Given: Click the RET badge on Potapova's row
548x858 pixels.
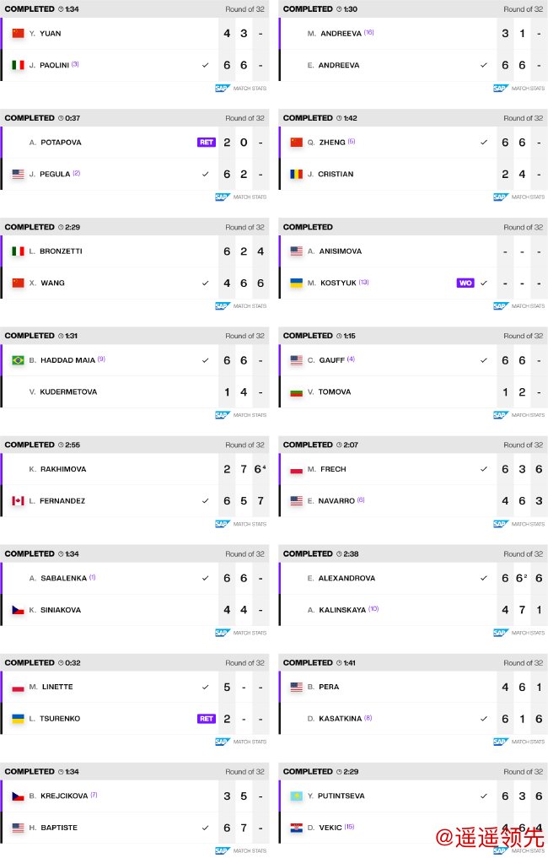Looking at the screenshot, I should (207, 143).
